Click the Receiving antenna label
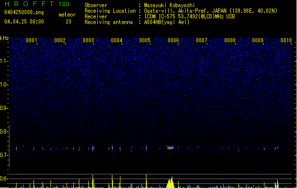 (x=109, y=22)
